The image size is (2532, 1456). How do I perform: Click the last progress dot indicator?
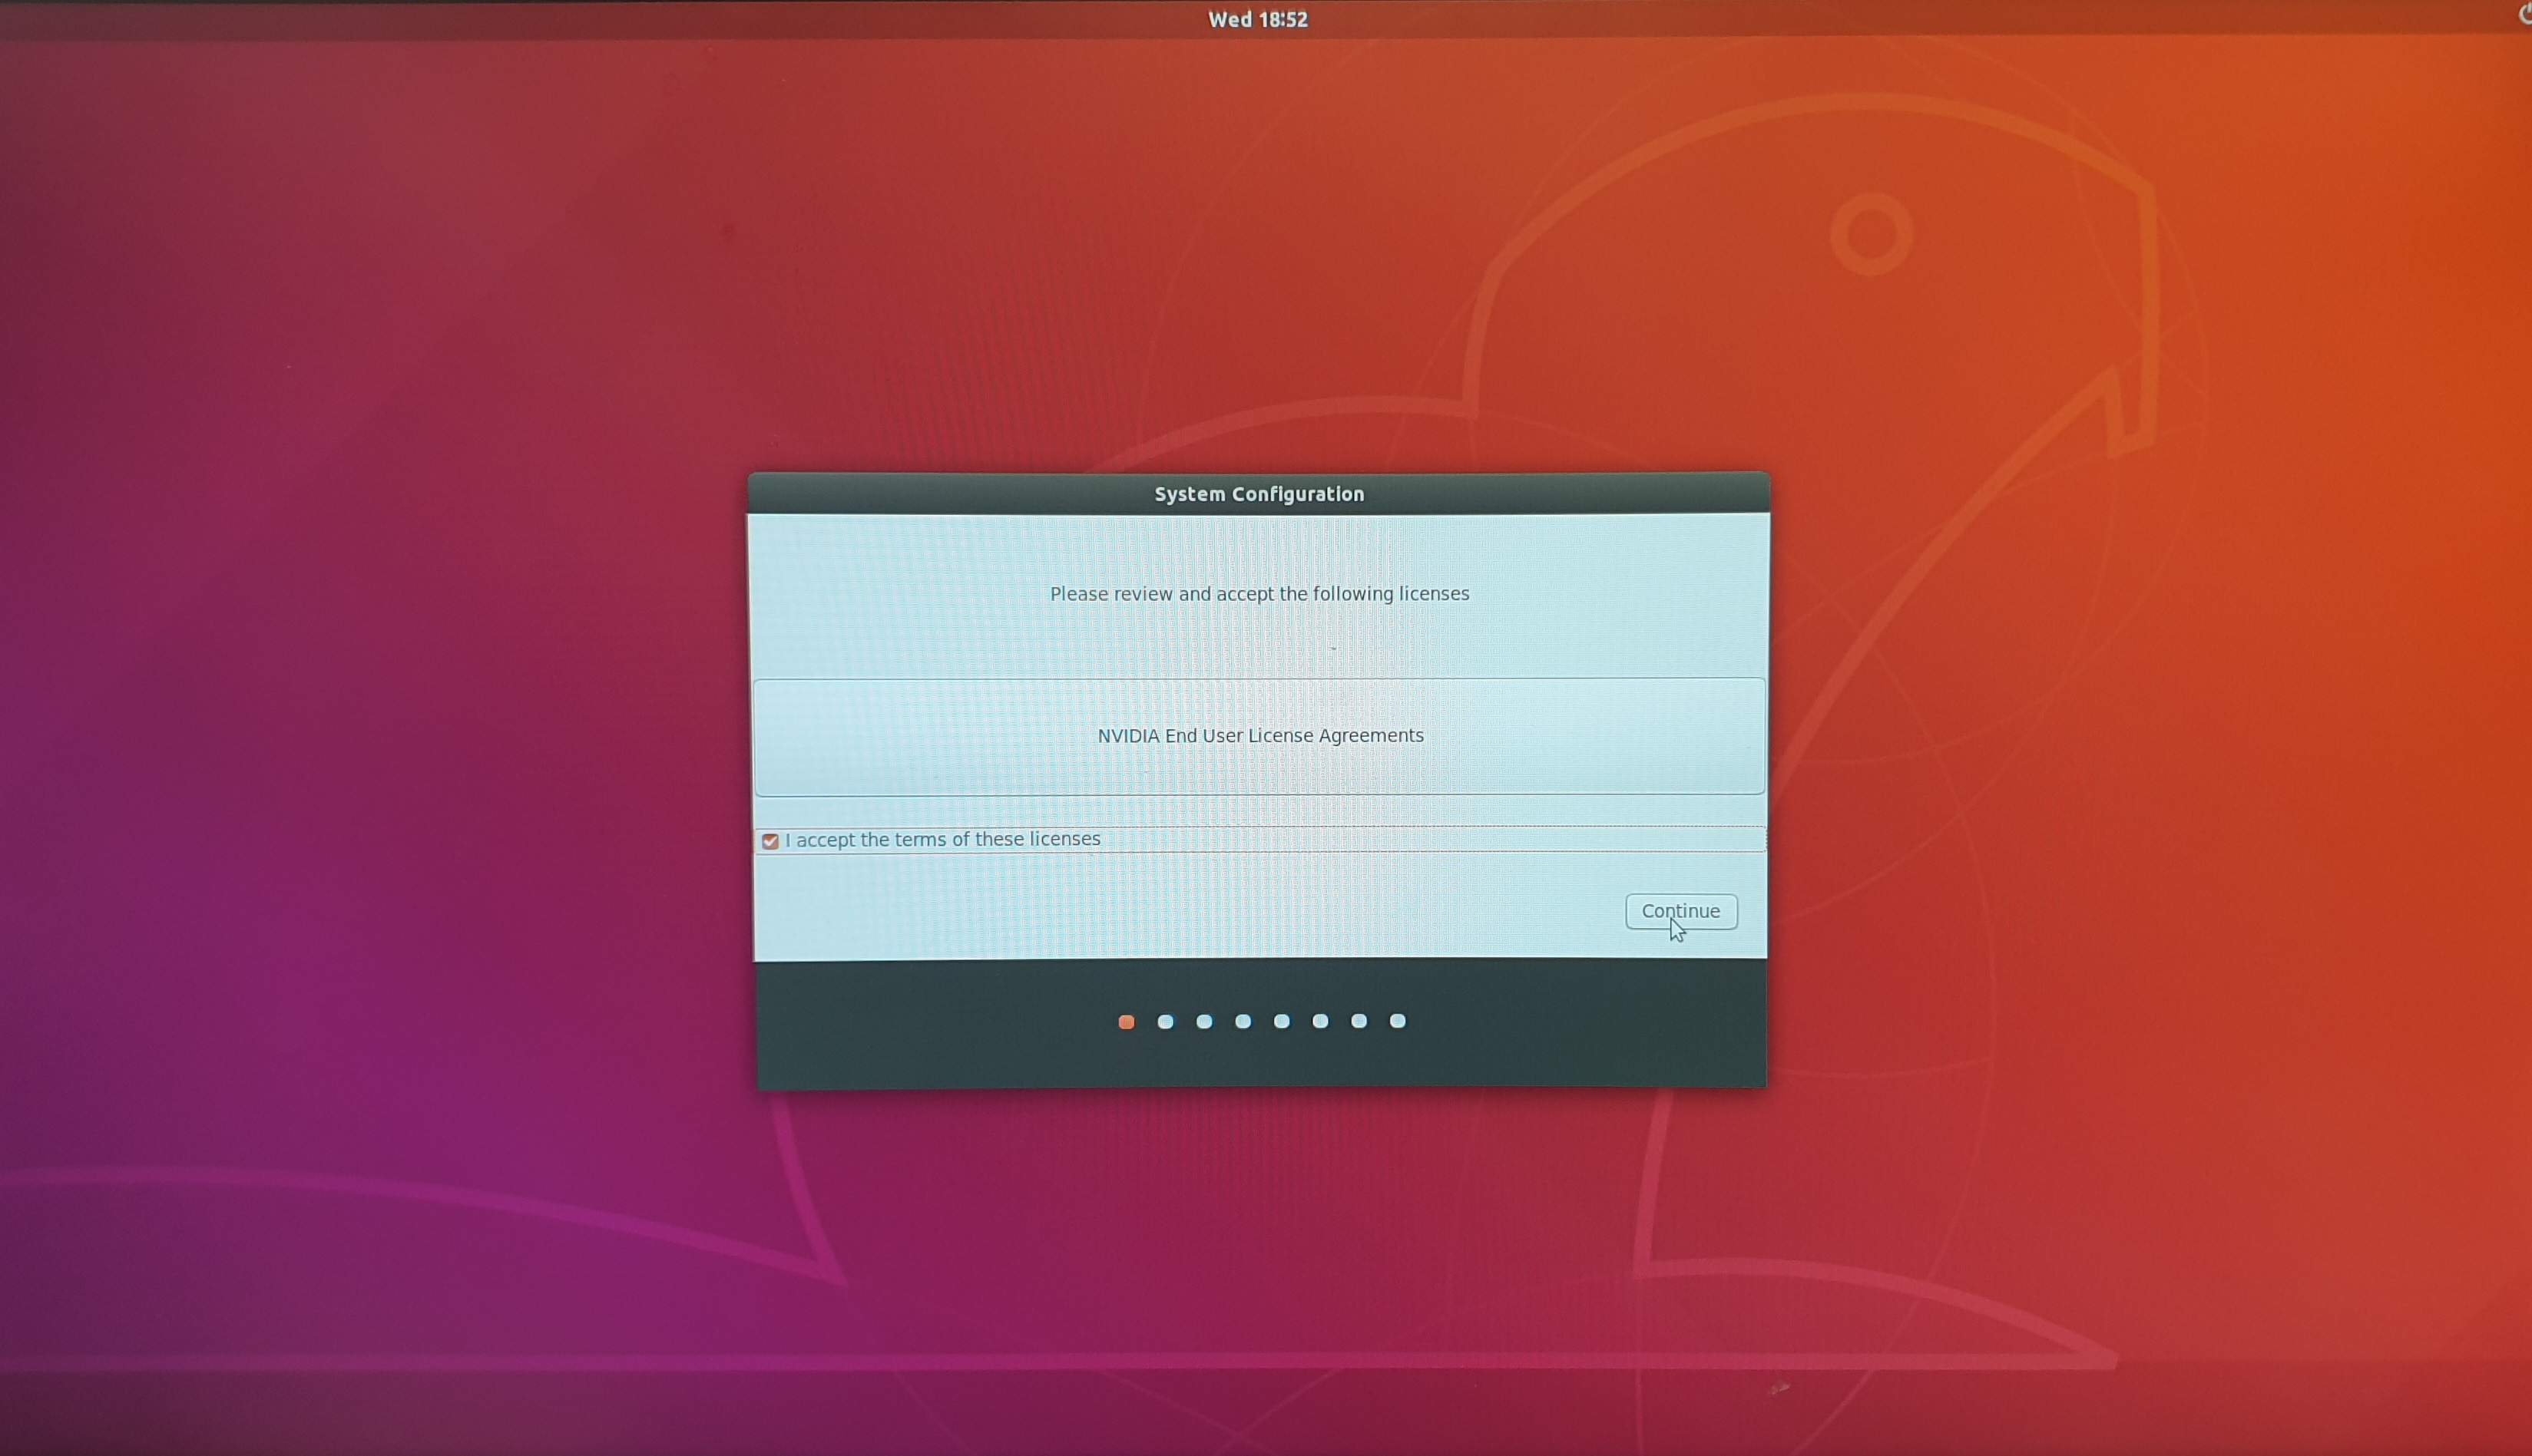pos(1398,1021)
